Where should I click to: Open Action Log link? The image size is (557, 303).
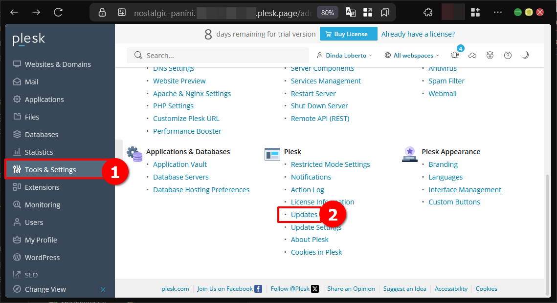[307, 190]
